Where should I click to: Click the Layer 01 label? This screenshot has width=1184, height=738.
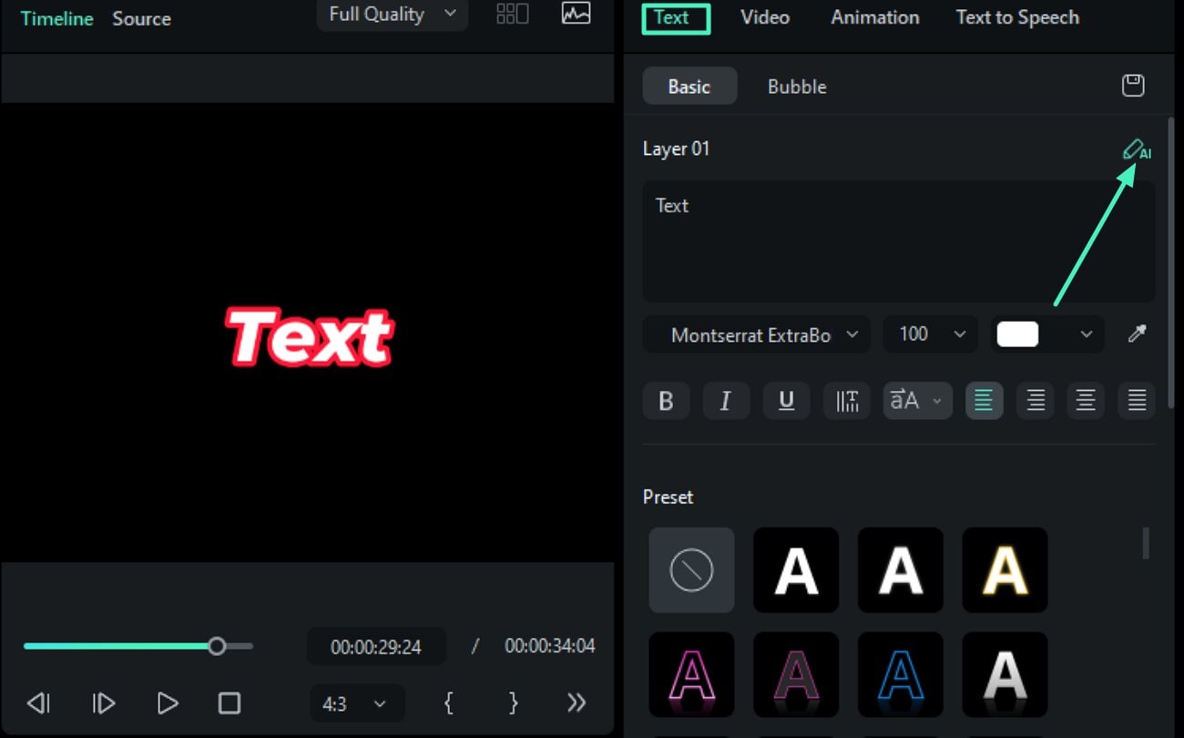click(x=676, y=149)
